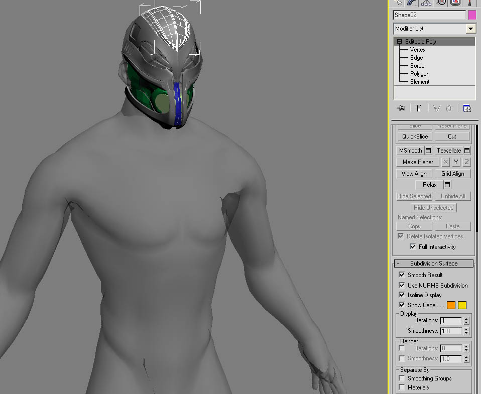Switch to Display command panel tab
This screenshot has width=481, height=394.
[455, 3]
